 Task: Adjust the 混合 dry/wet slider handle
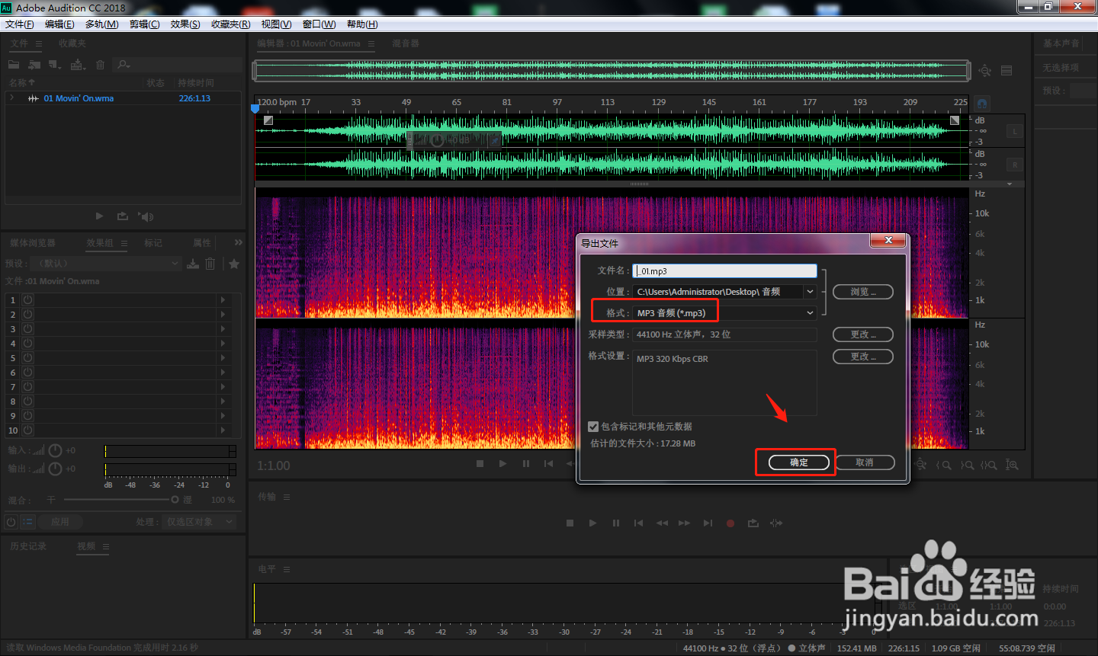pos(175,500)
